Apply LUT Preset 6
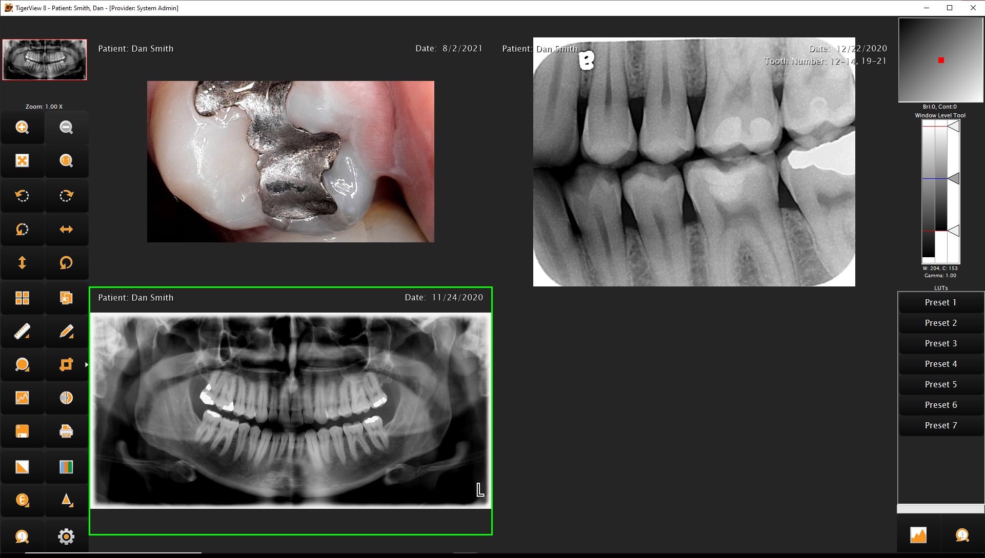 click(x=940, y=405)
